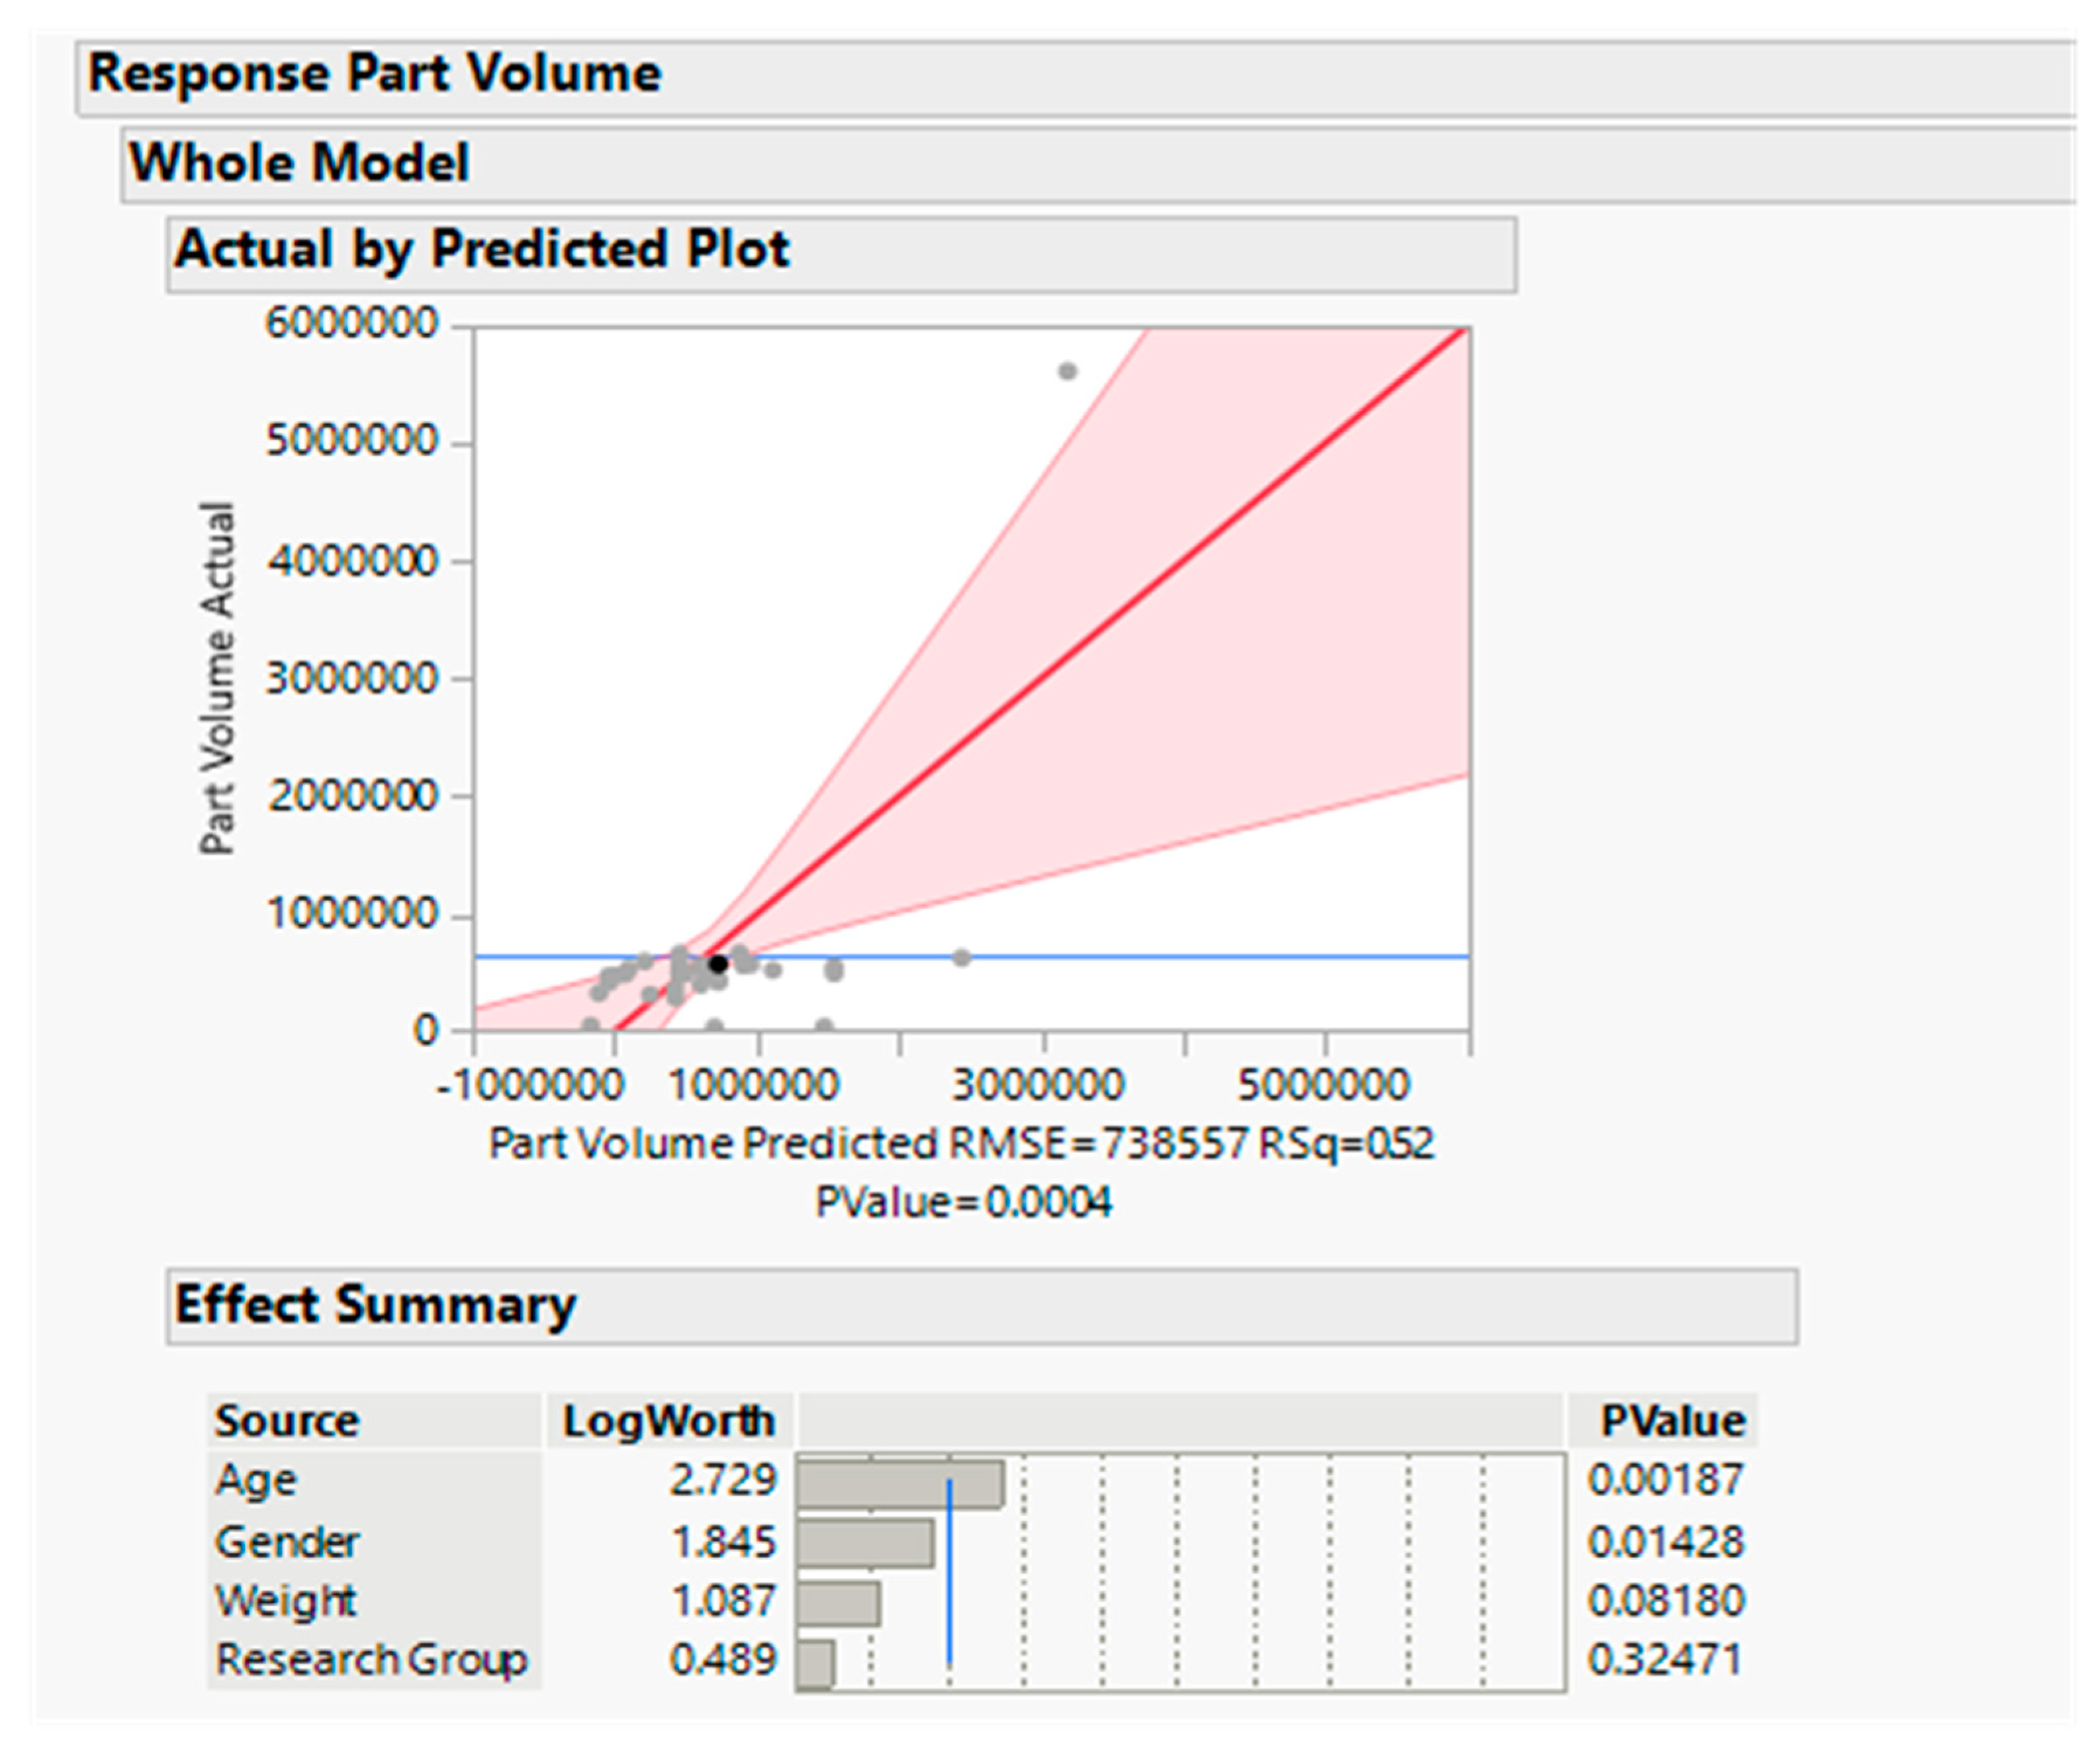This screenshot has width=2100, height=1756.
Task: Collapse the Response Part Volume outline
Action: 374,75
